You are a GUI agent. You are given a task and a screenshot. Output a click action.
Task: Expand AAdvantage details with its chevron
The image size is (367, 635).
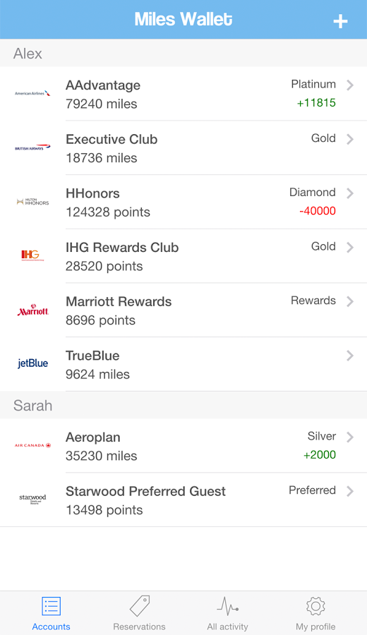tap(350, 85)
